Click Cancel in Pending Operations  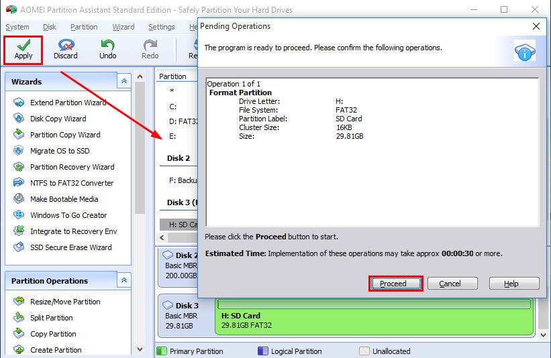(x=452, y=284)
